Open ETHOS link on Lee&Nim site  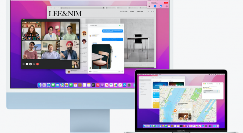coord(132,12)
